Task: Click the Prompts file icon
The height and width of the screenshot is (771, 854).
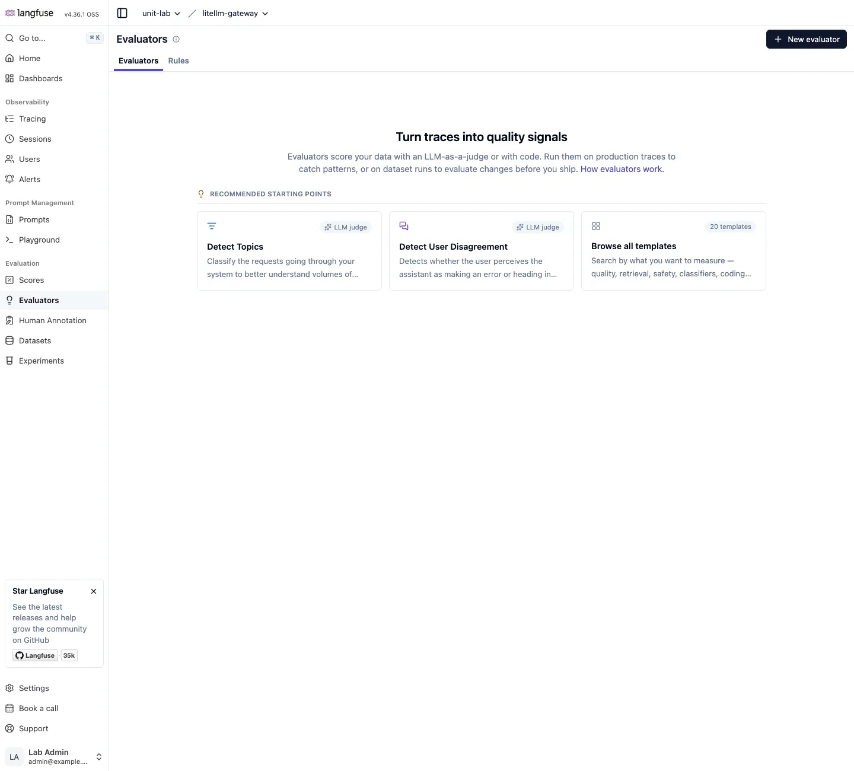Action: 9,219
